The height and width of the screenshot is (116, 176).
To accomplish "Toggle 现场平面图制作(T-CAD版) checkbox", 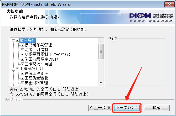I will point(22,54).
